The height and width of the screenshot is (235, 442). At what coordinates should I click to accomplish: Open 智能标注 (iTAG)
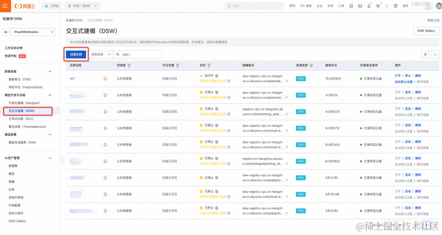coord(20,80)
